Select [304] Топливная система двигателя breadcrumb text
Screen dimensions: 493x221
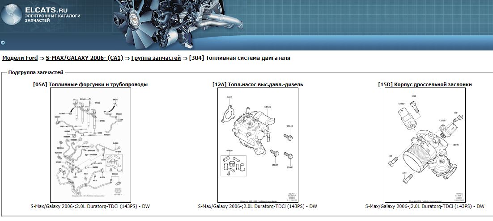(240, 58)
